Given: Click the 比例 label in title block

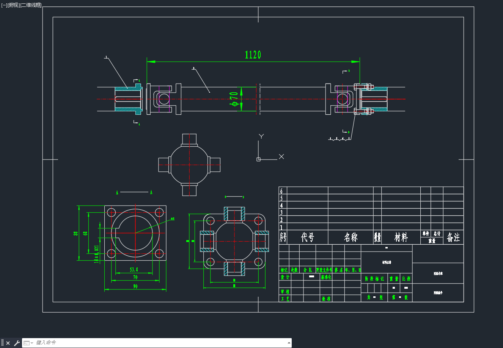Looking at the screenshot, I should [x=406, y=278].
